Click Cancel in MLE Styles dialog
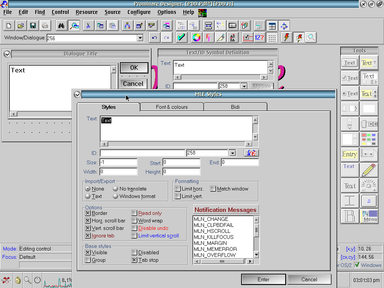This screenshot has height=288, width=384. click(x=309, y=279)
